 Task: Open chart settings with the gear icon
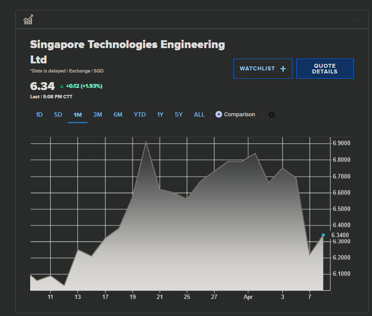tap(272, 115)
